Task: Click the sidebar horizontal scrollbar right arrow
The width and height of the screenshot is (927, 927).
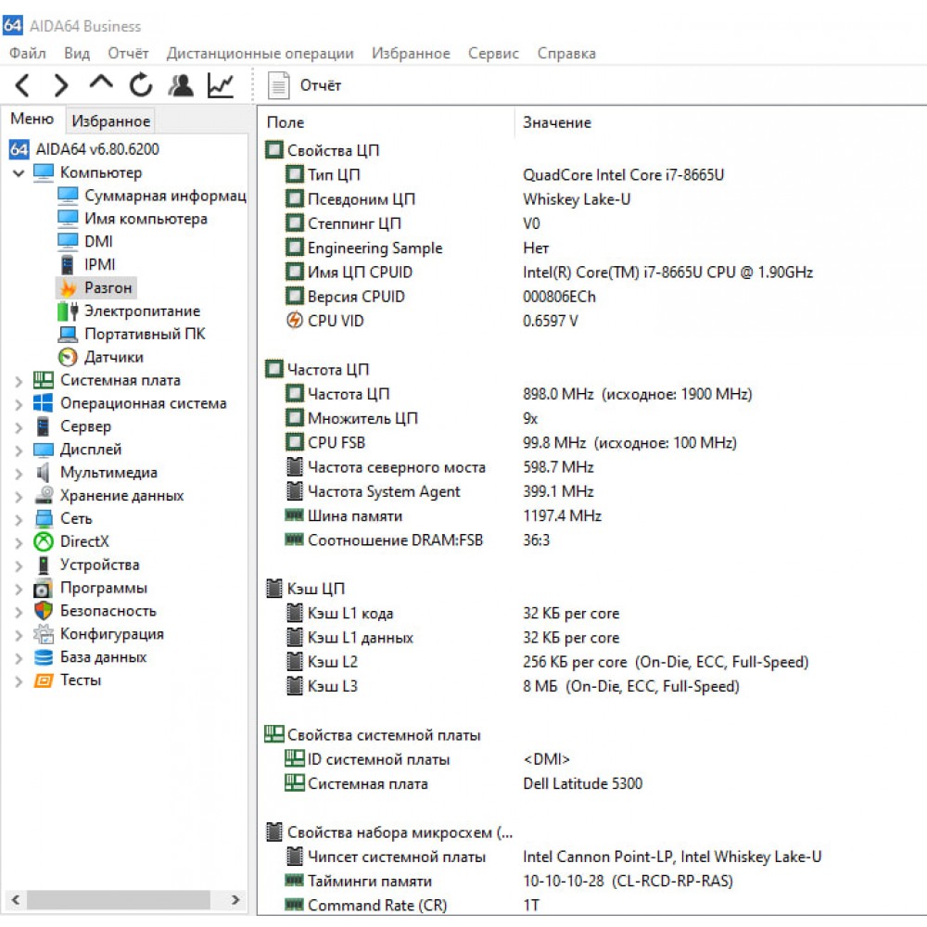Action: coord(235,900)
